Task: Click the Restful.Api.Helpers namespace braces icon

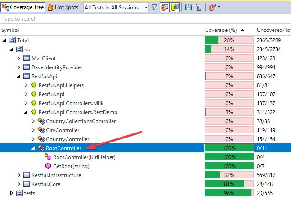Action: (x=34, y=85)
